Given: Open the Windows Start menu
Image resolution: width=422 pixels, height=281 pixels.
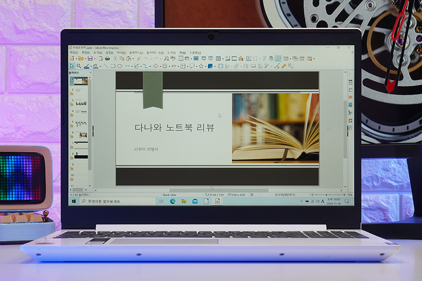Looking at the screenshot, I should (74, 201).
